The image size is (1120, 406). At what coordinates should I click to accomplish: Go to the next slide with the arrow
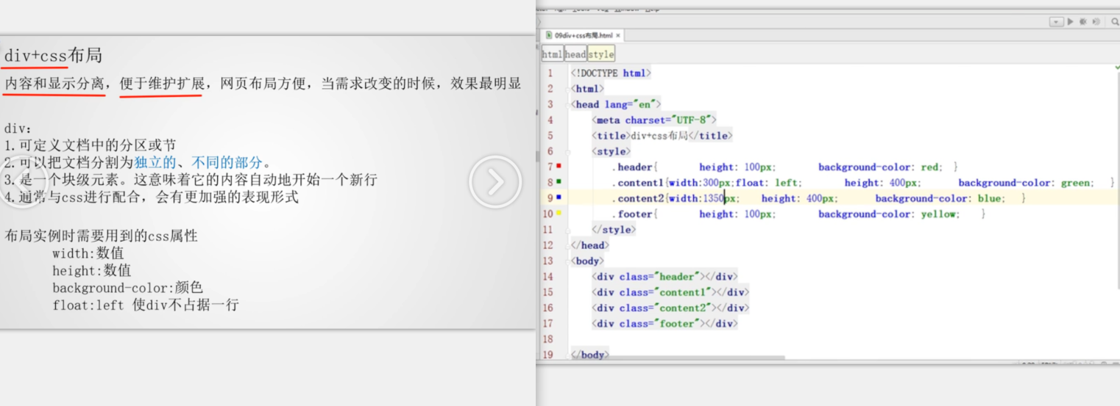tap(495, 181)
